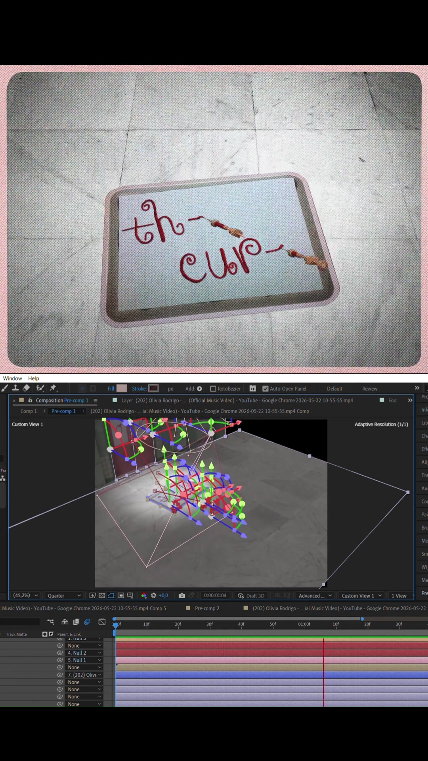
Task: Open the Stroke color swatch
Action: [153, 388]
